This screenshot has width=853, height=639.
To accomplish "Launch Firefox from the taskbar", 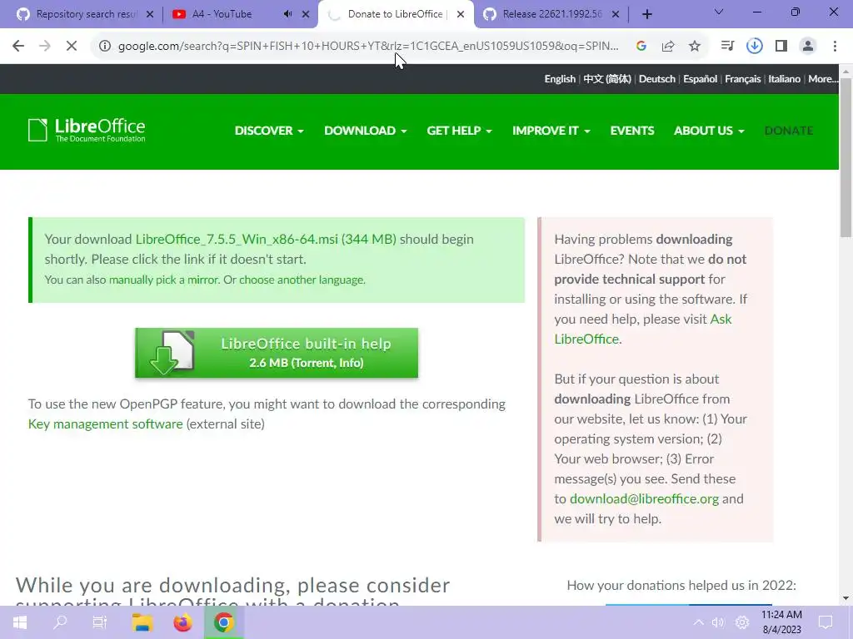I will [x=182, y=622].
